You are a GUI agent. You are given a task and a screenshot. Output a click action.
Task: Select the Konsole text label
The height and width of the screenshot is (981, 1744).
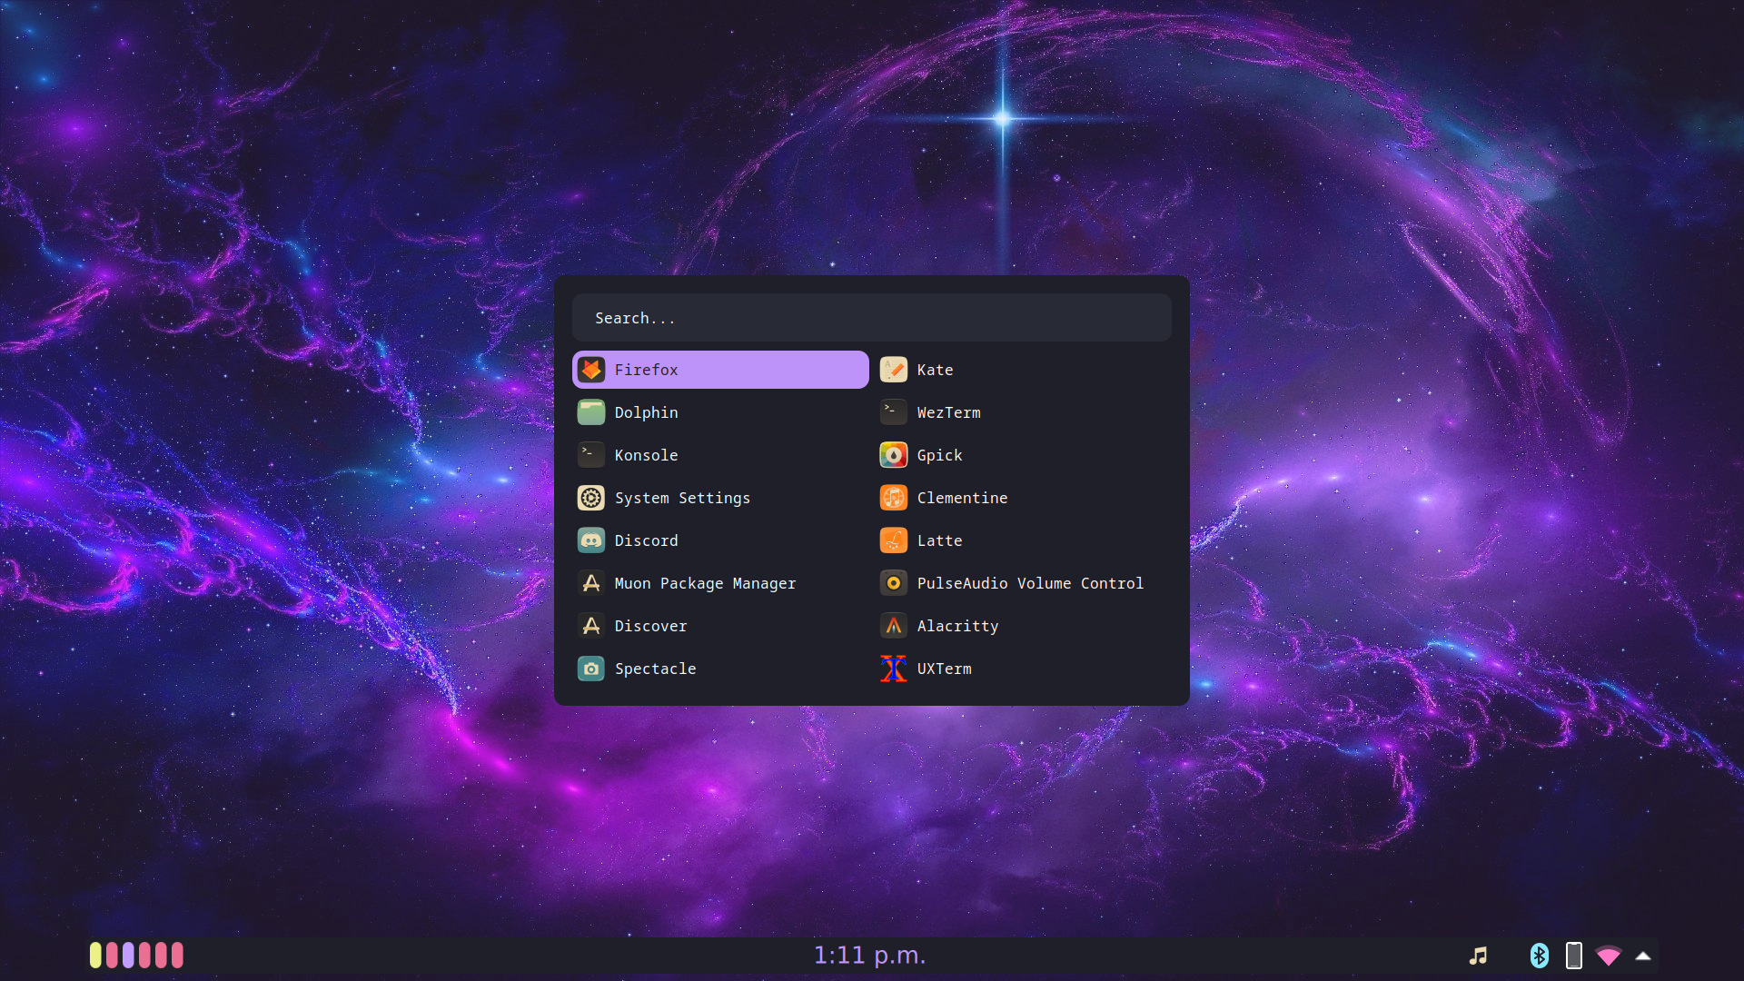pyautogui.click(x=646, y=455)
